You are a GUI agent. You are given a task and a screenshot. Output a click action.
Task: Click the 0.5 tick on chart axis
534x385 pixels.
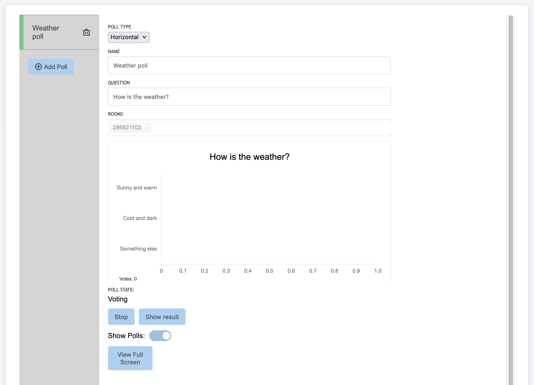[x=270, y=271]
